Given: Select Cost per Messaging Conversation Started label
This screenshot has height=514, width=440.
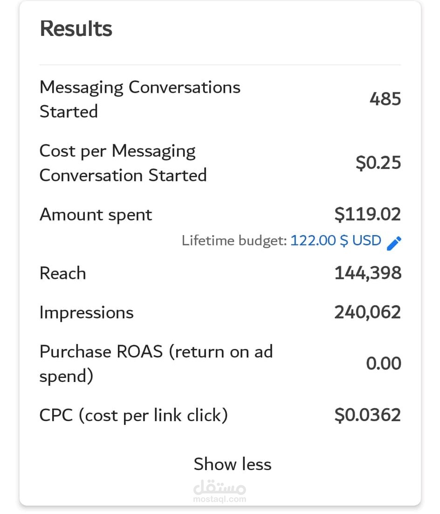Looking at the screenshot, I should click(123, 163).
